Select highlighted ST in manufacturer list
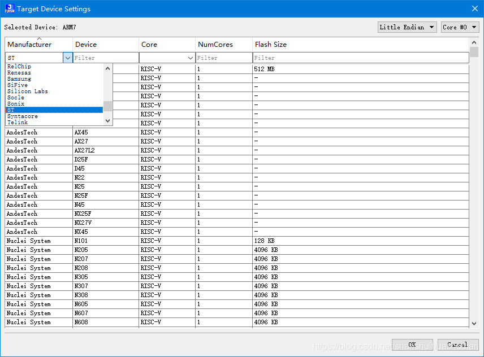 [54, 110]
